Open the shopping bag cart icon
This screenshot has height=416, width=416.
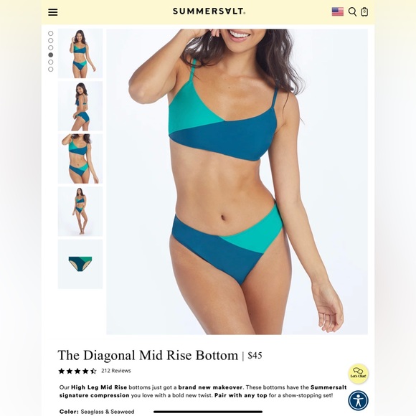364,12
